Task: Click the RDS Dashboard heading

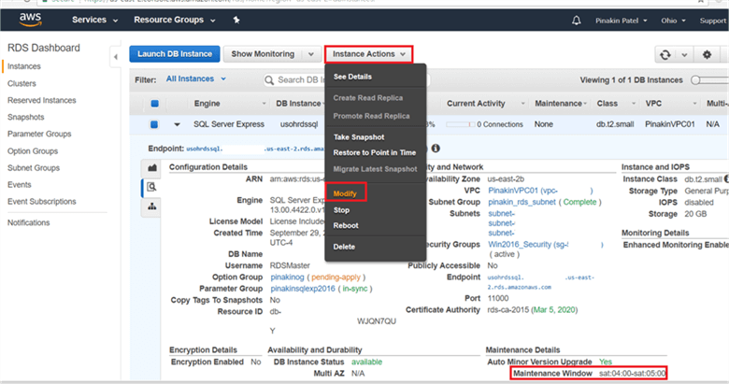Action: tap(43, 48)
